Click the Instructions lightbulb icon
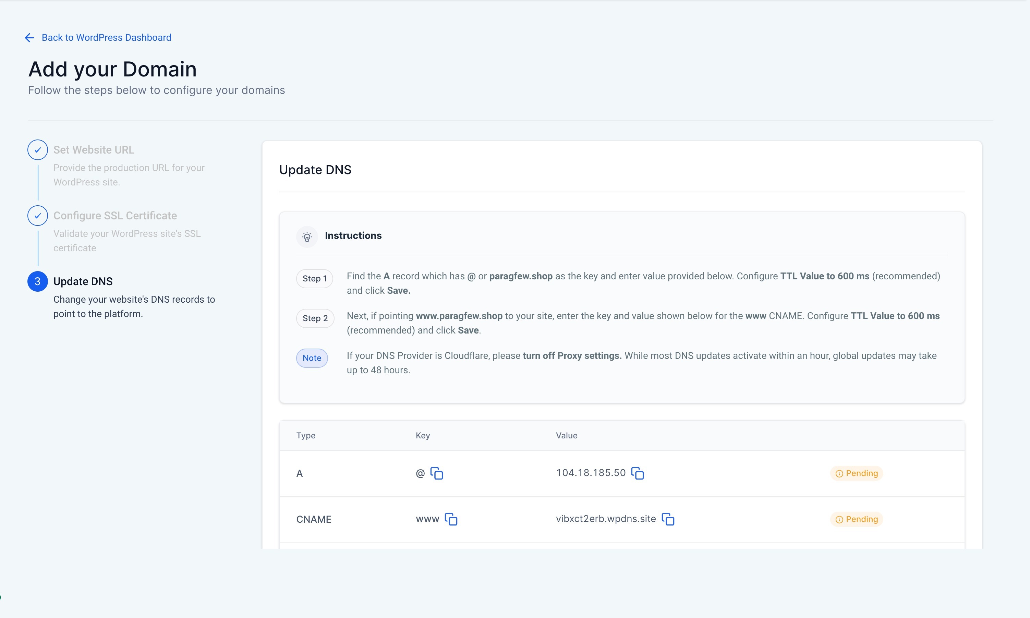This screenshot has height=618, width=1030. click(307, 237)
